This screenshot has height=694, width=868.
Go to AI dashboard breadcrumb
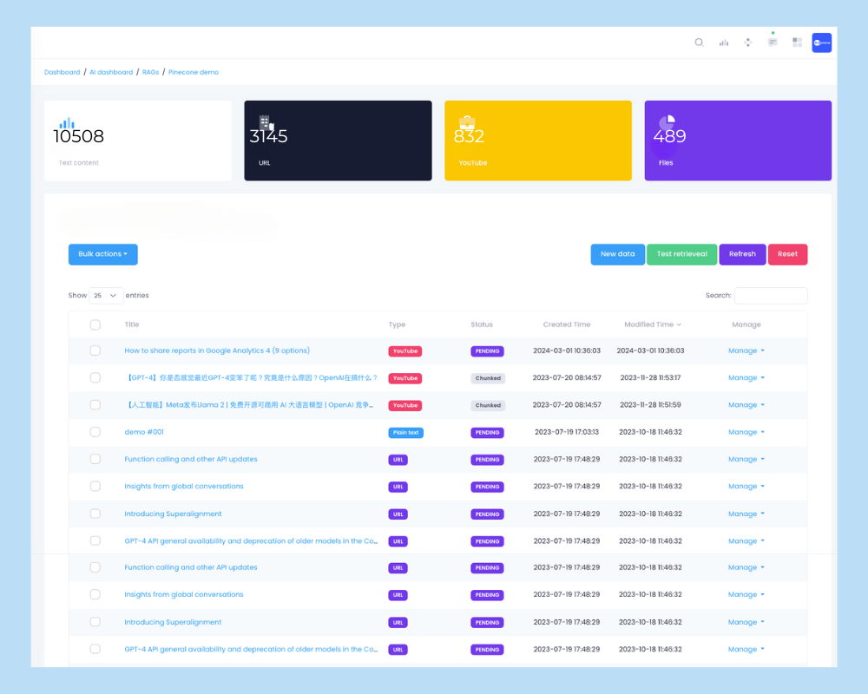[111, 72]
